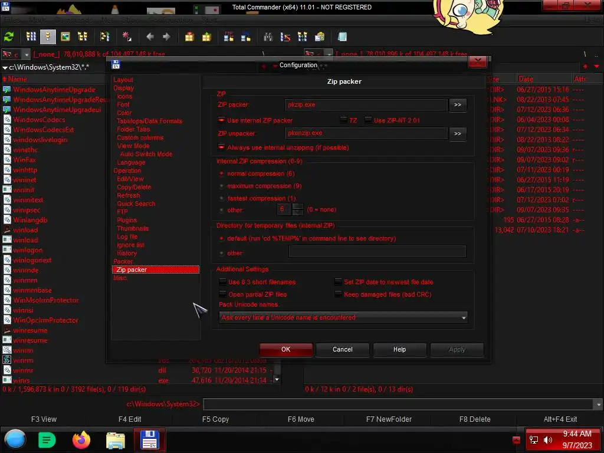Image resolution: width=604 pixels, height=453 pixels.
Task: Switch to brief file names view icon
Action: click(x=31, y=37)
